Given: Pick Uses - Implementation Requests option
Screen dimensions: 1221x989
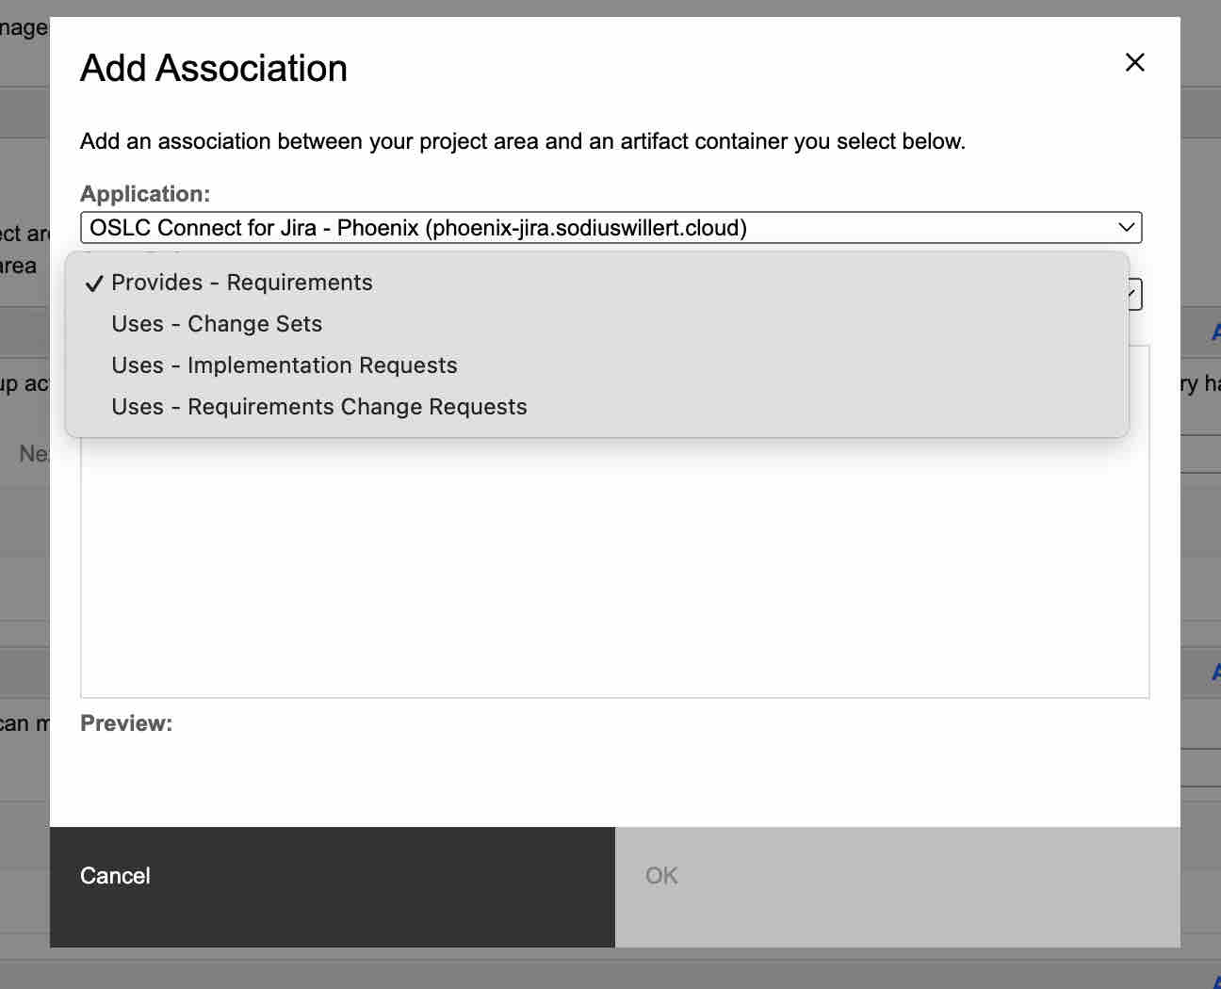Looking at the screenshot, I should [x=284, y=365].
